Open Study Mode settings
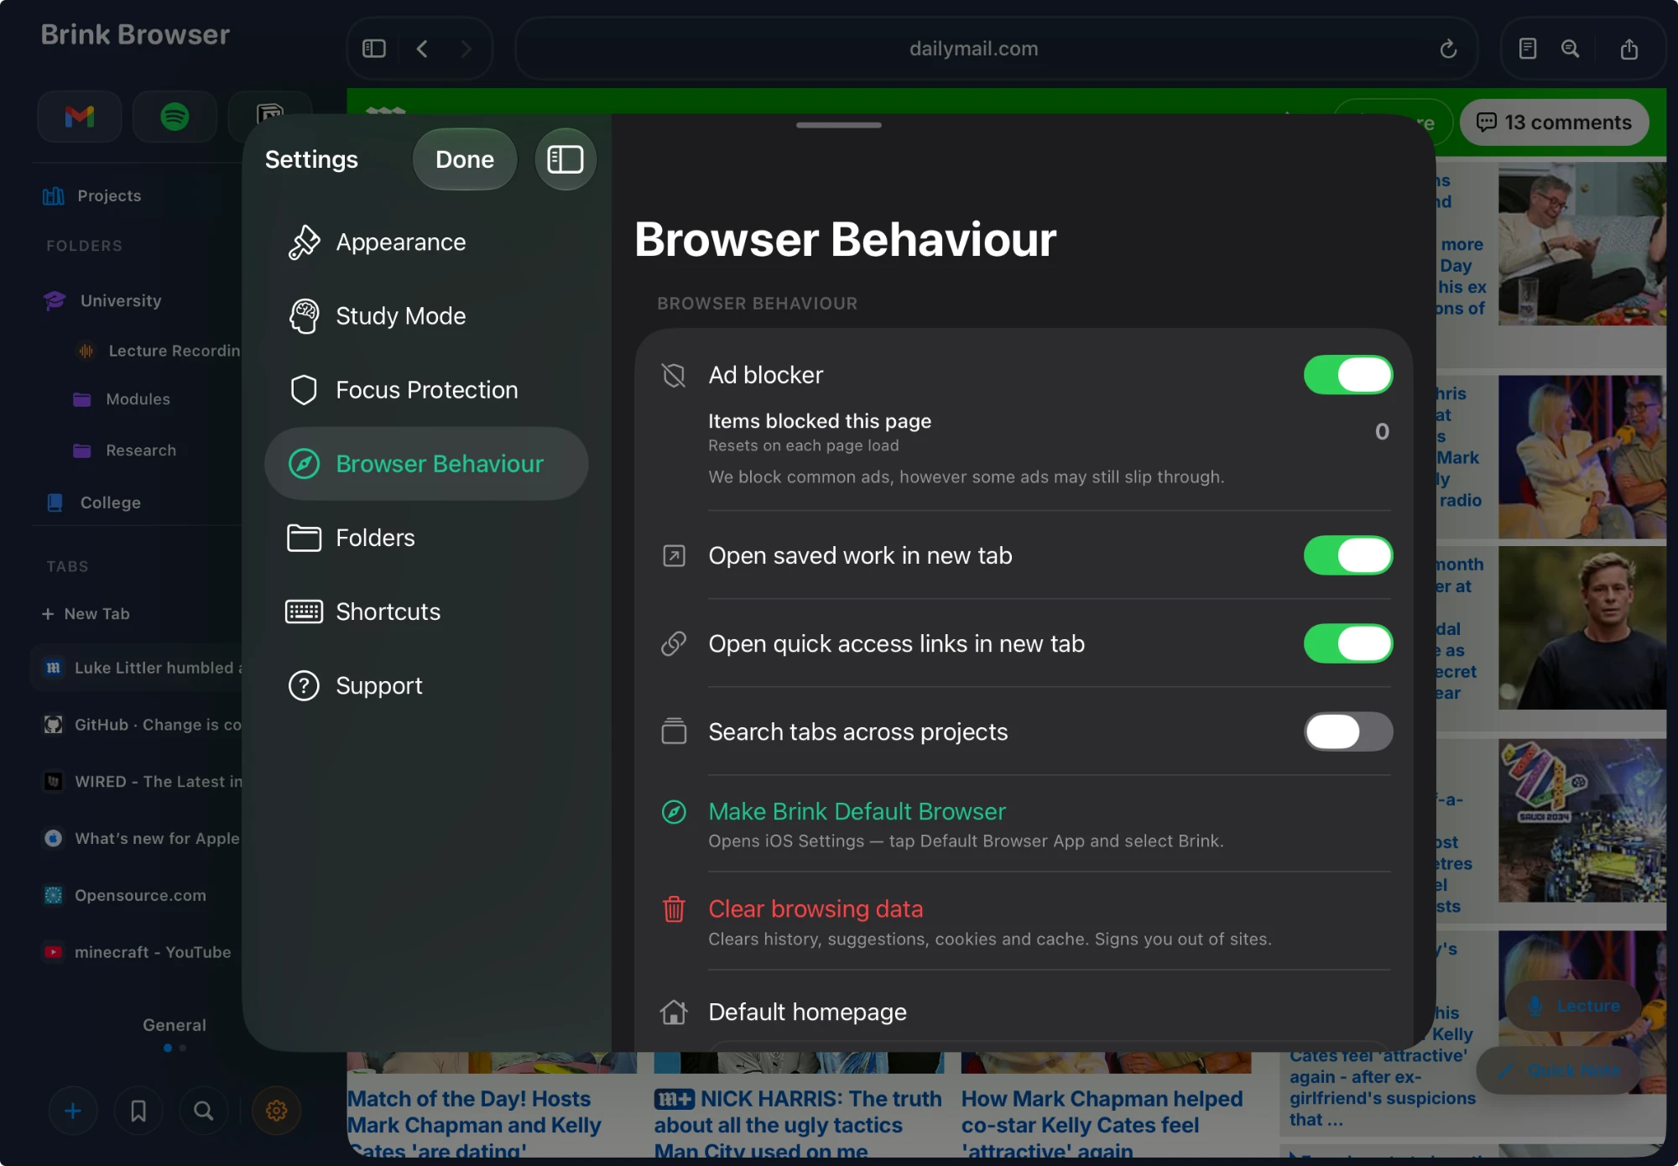This screenshot has height=1166, width=1678. click(426, 316)
